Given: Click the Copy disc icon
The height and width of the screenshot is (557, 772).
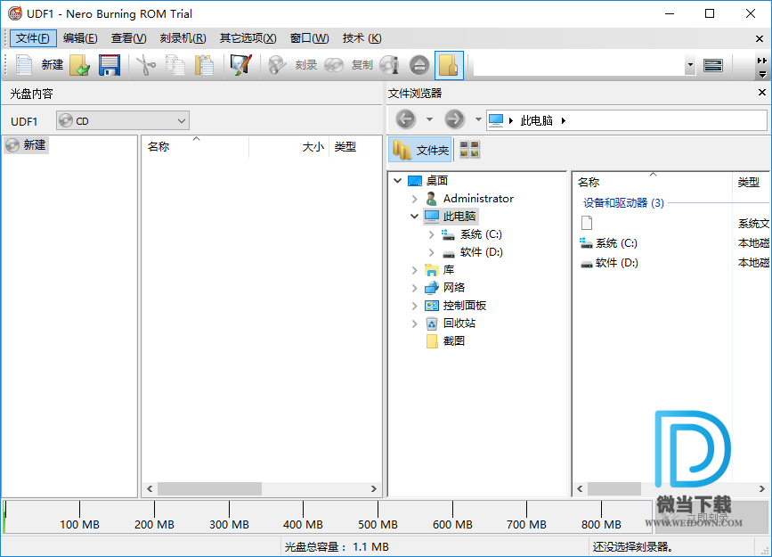Looking at the screenshot, I should click(334, 65).
